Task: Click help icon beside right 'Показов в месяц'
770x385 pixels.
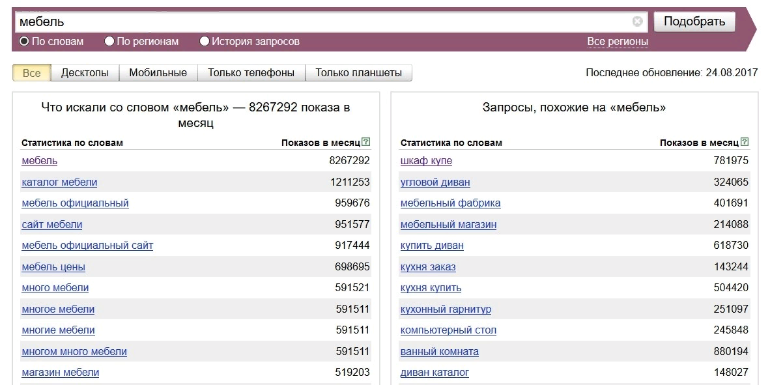Action: (x=745, y=142)
